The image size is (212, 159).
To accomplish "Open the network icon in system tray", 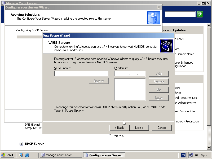I will click(191, 155).
